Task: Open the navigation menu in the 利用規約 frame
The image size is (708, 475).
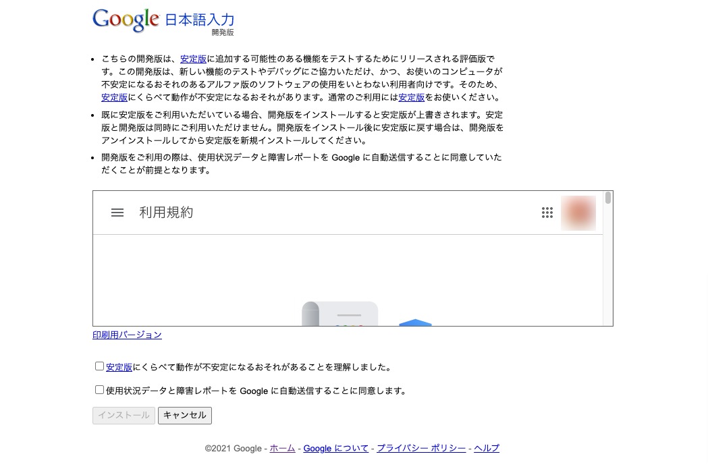Action: point(117,213)
